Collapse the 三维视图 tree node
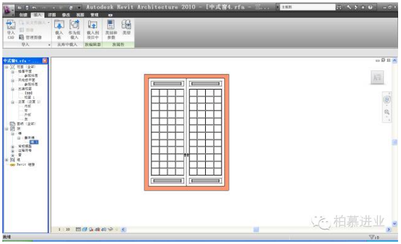 [x=12, y=89]
